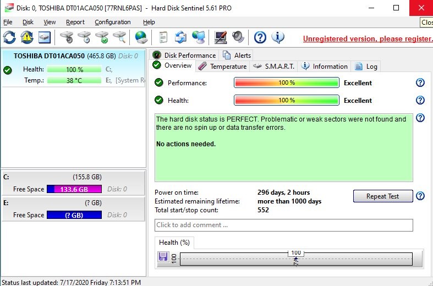Click the blue question mark Help toolbar icon
433x286 pixels.
coord(260,37)
